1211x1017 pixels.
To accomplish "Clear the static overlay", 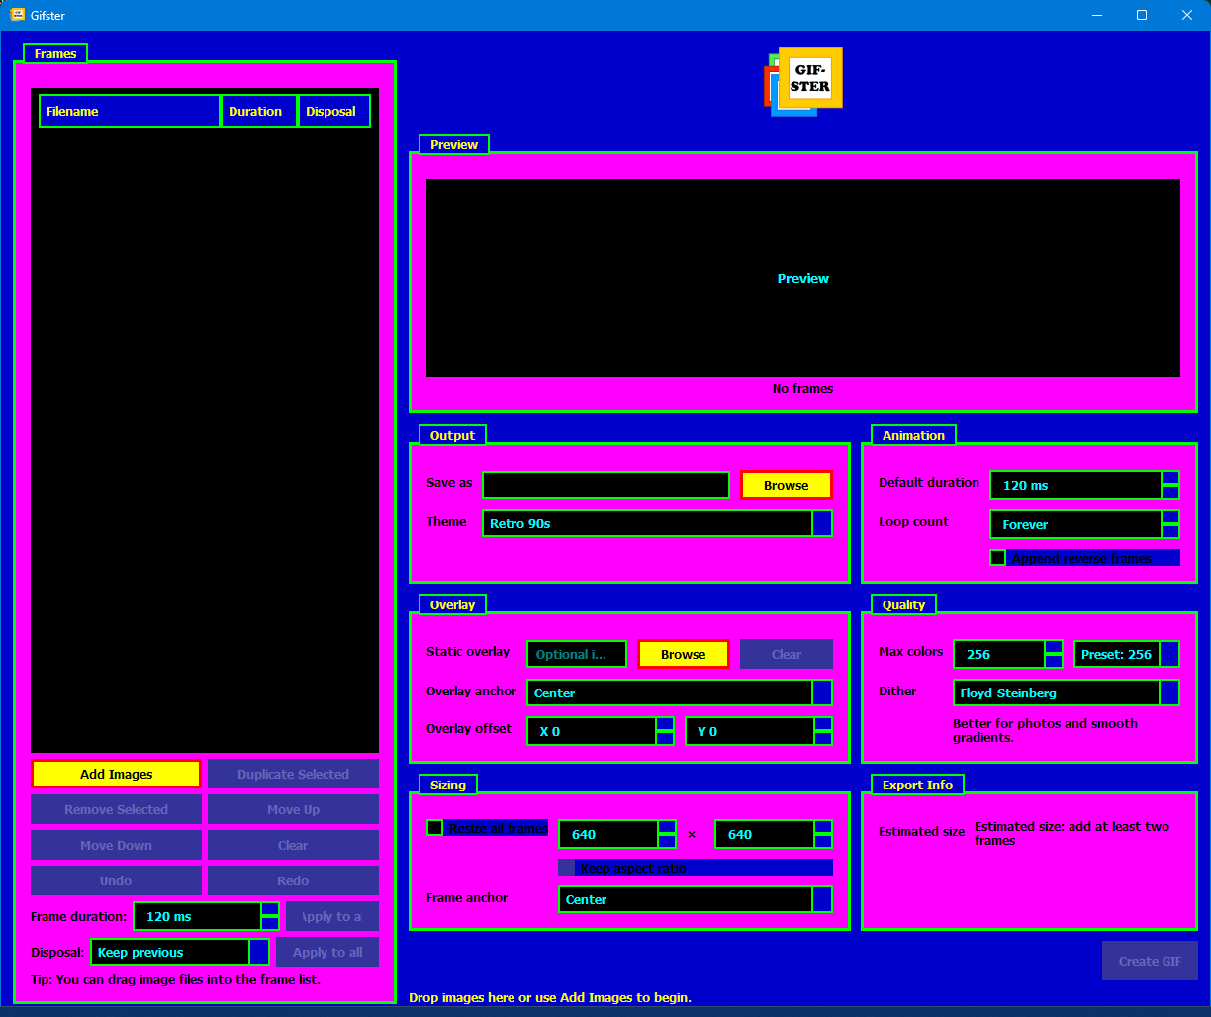I will coord(787,654).
